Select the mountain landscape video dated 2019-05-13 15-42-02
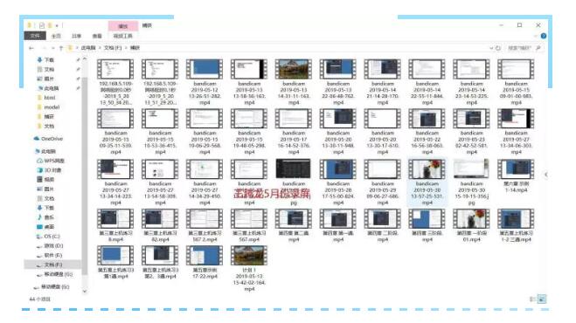 click(249, 269)
